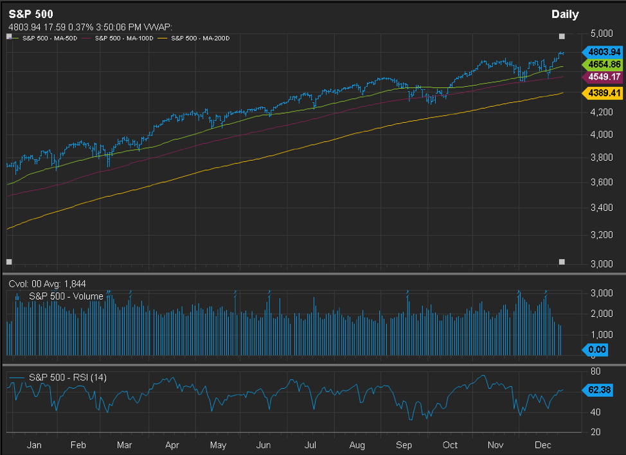Select the Daily interval label
The width and height of the screenshot is (626, 455).
565,14
